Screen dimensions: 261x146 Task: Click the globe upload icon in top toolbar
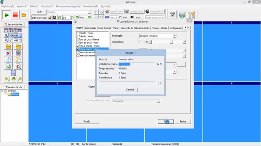tap(182, 15)
